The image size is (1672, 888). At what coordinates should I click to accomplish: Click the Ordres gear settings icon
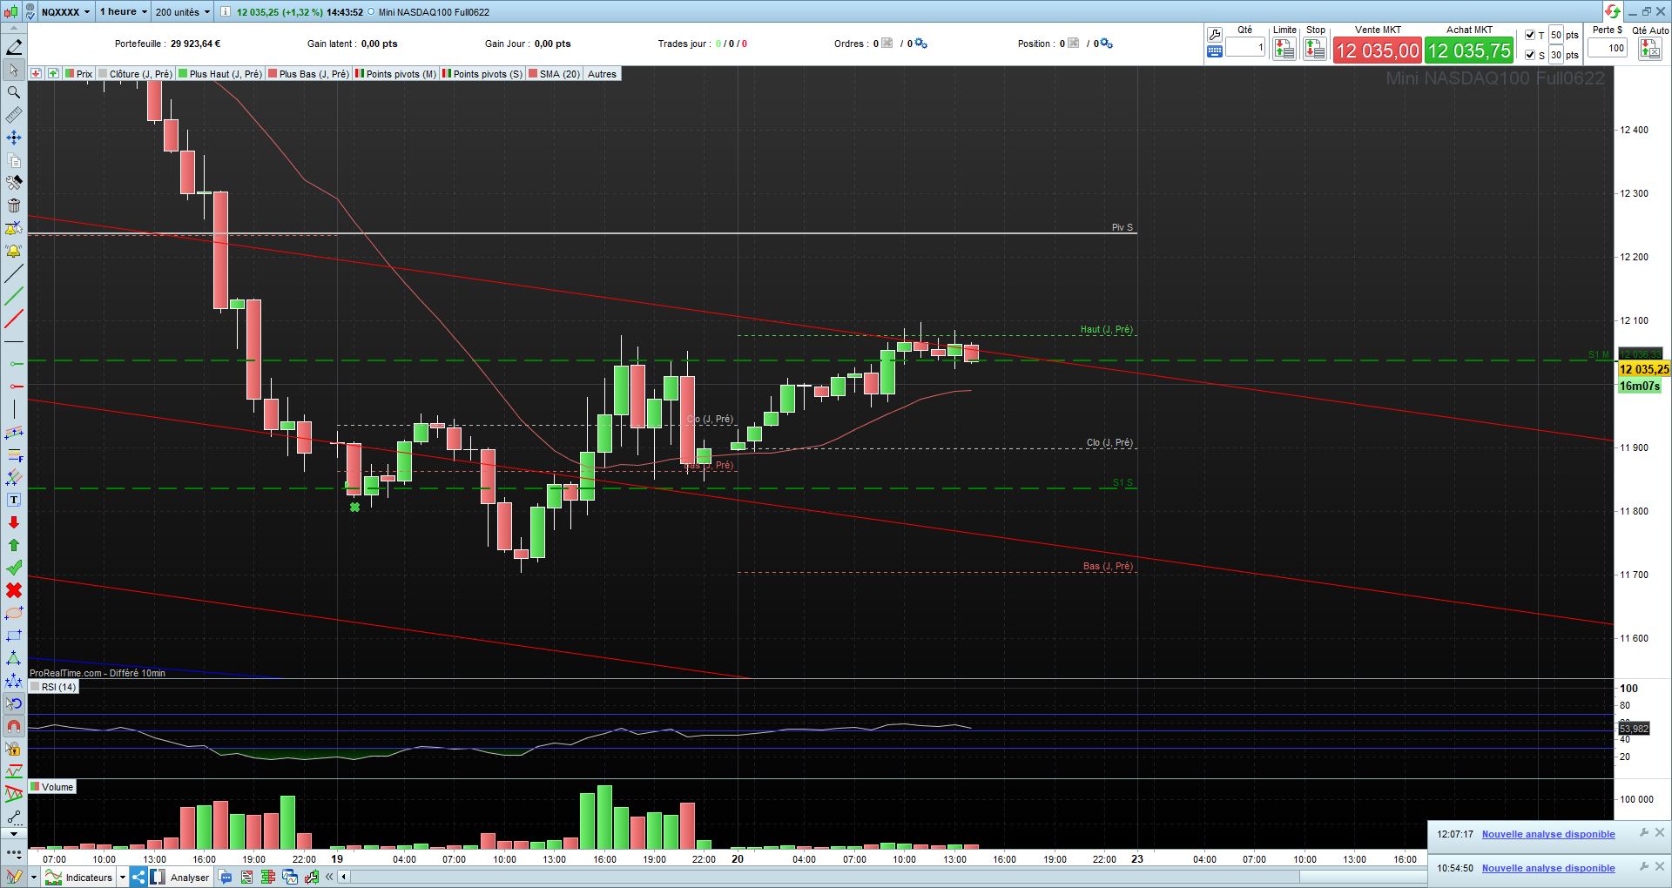921,44
